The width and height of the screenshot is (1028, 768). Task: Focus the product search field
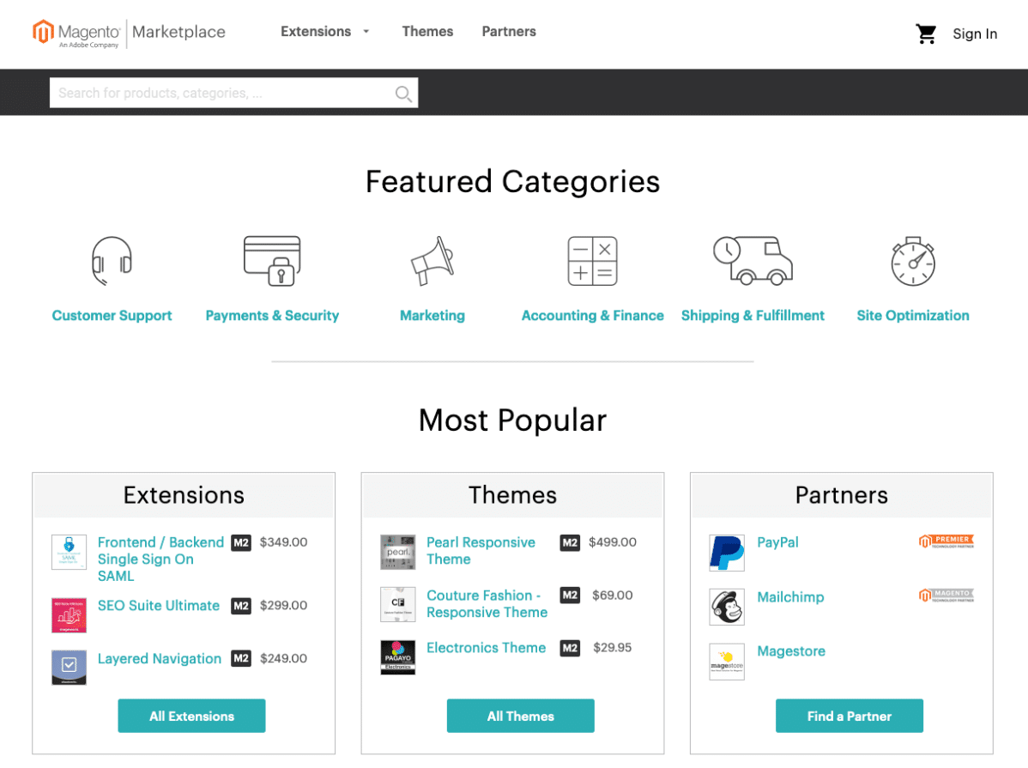pyautogui.click(x=233, y=94)
